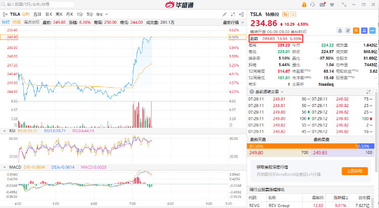379x208 pixels.
Task: Toggle the DEA line in MACD
Action: click(x=63, y=167)
